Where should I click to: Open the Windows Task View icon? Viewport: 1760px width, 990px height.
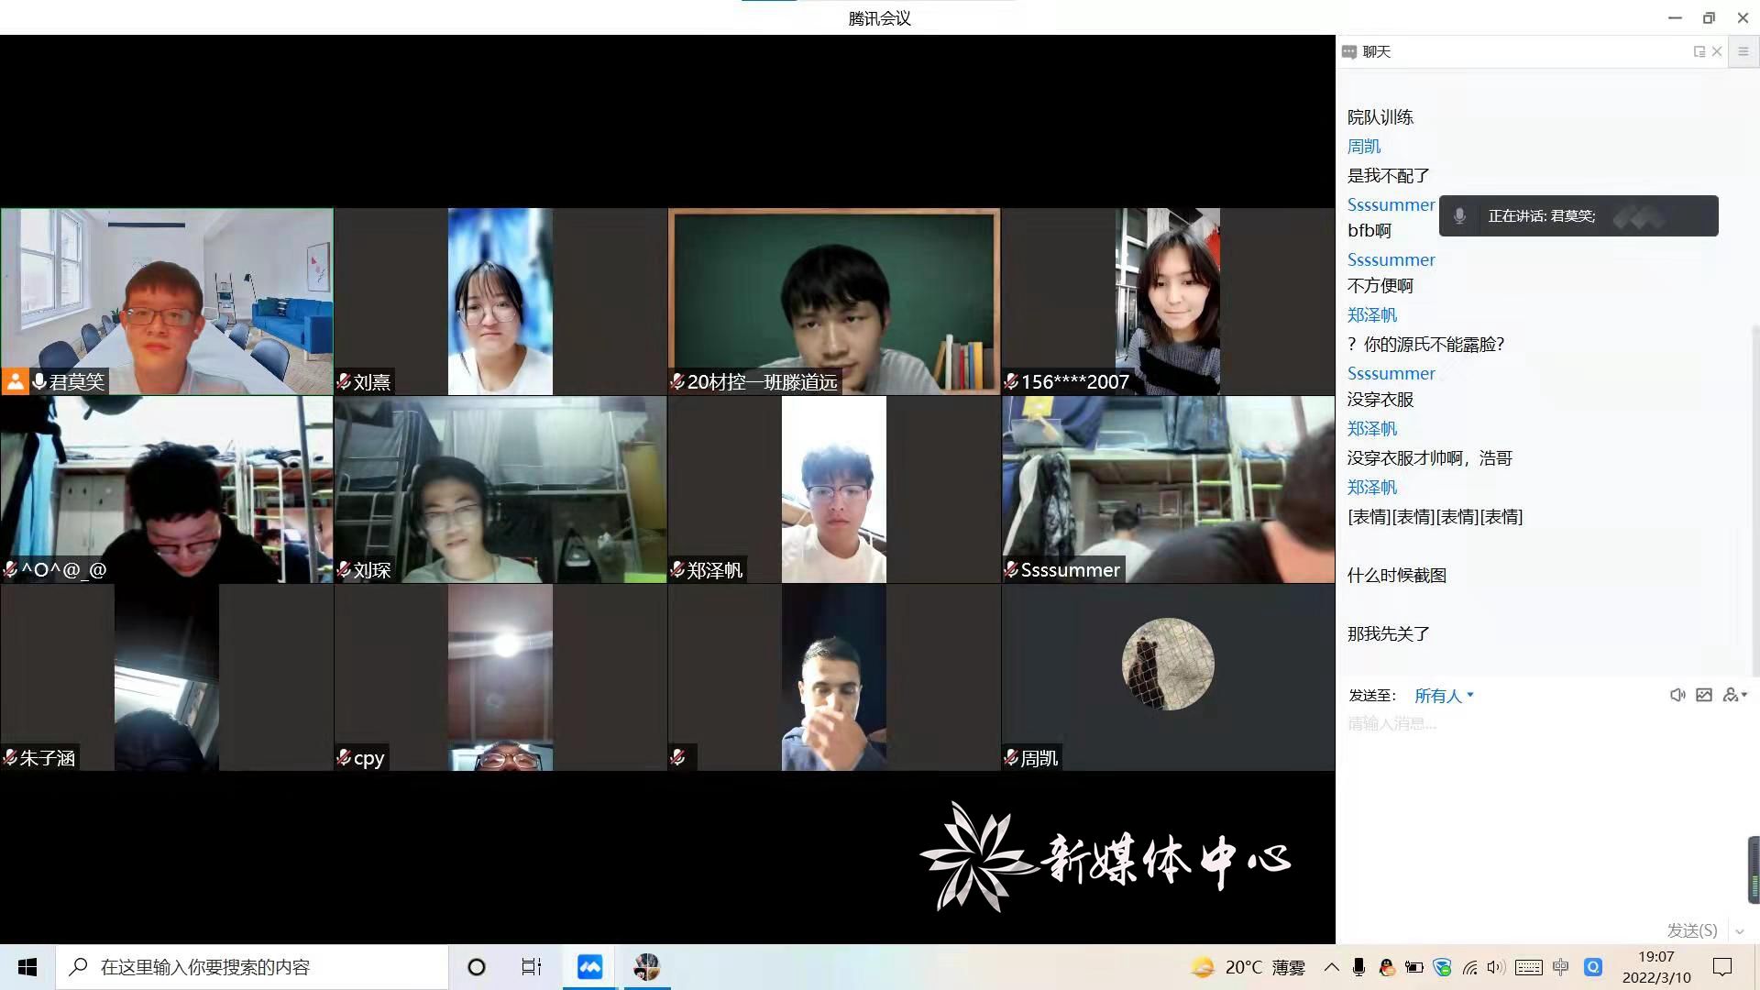531,966
